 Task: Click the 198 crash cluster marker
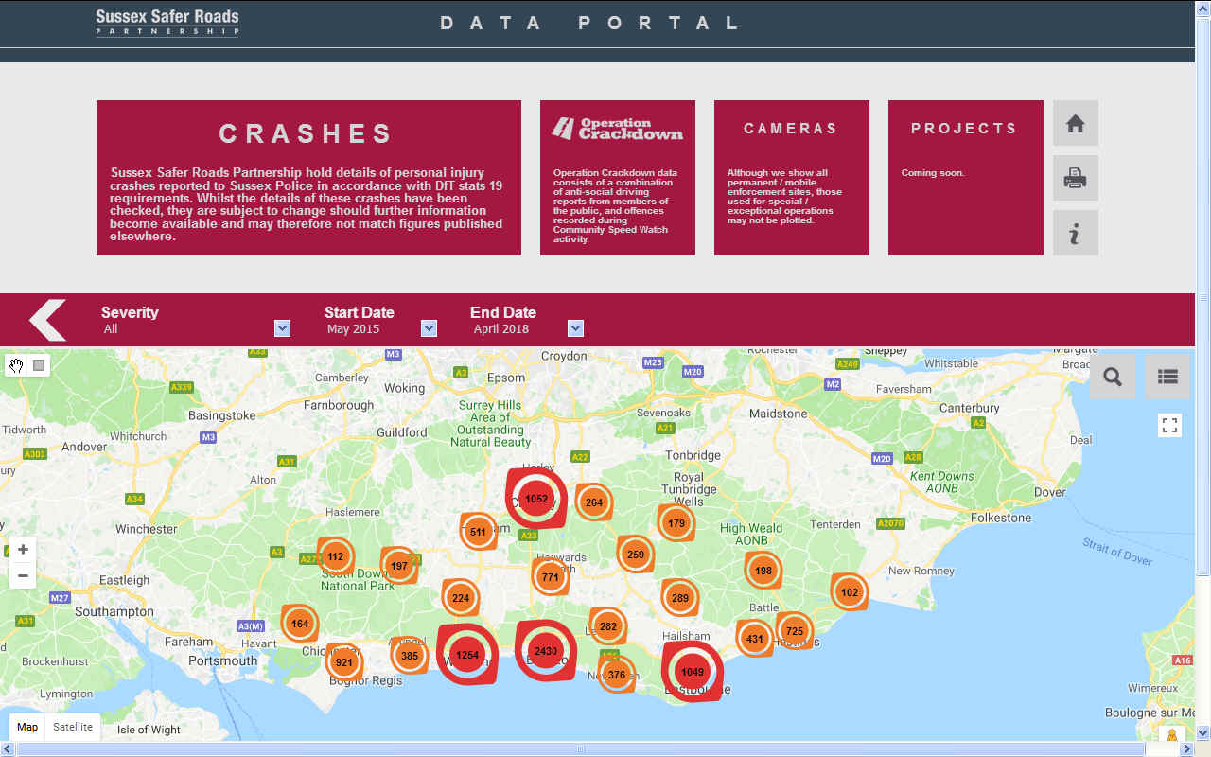tap(763, 571)
